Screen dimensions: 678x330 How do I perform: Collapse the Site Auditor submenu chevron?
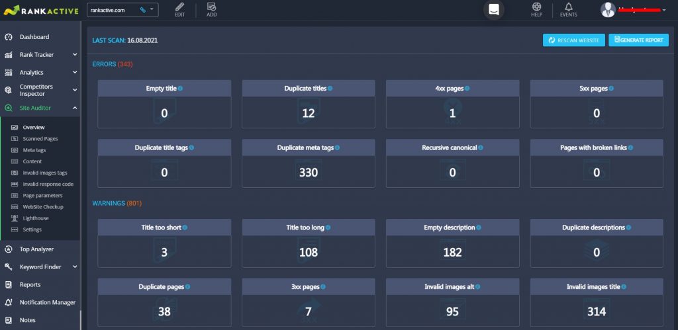pos(75,108)
